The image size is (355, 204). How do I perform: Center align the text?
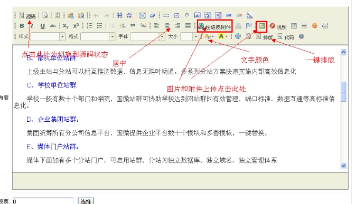[167, 26]
